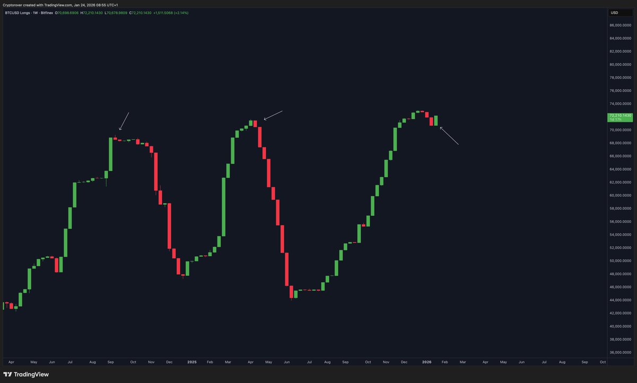The image size is (637, 383).
Task: Click the 2025 label on the time axis
Action: 192,362
